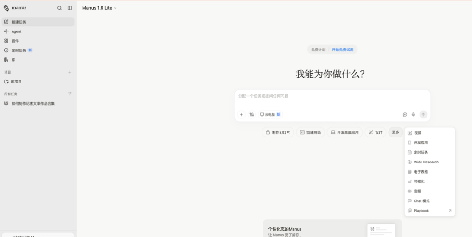Toggle the 云电脑 cloud computer option
Screen dimensions: 472x237
pos(270,114)
